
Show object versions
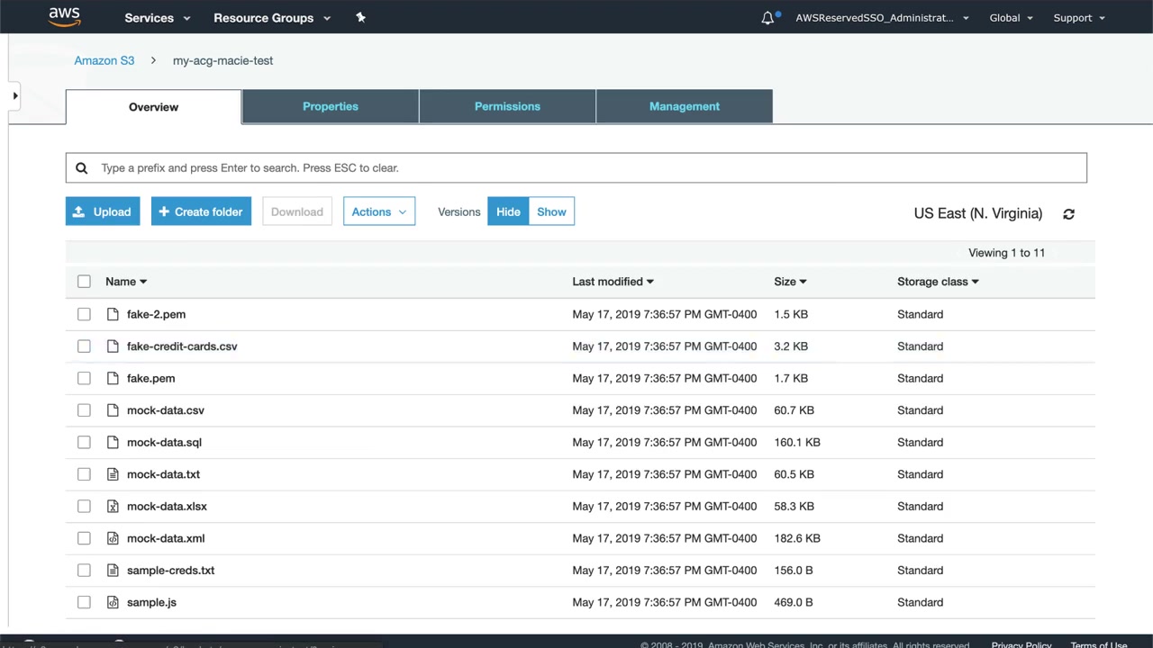[x=552, y=212]
